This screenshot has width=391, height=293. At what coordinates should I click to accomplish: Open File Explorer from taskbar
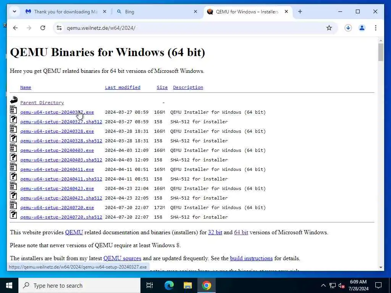point(188,285)
